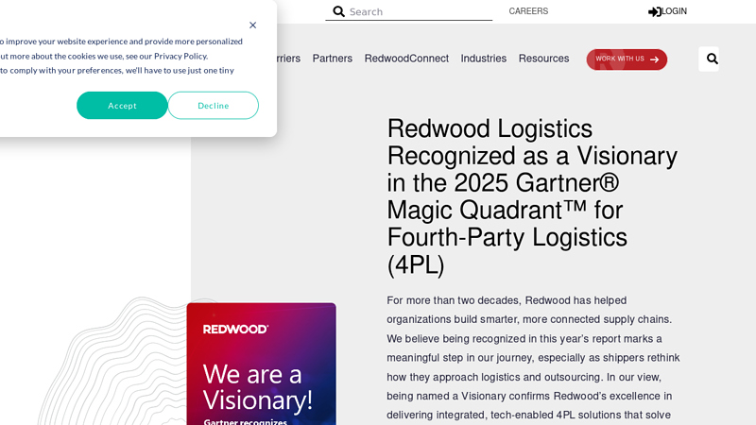Focus the top Search text field
The height and width of the screenshot is (425, 756).
click(416, 12)
